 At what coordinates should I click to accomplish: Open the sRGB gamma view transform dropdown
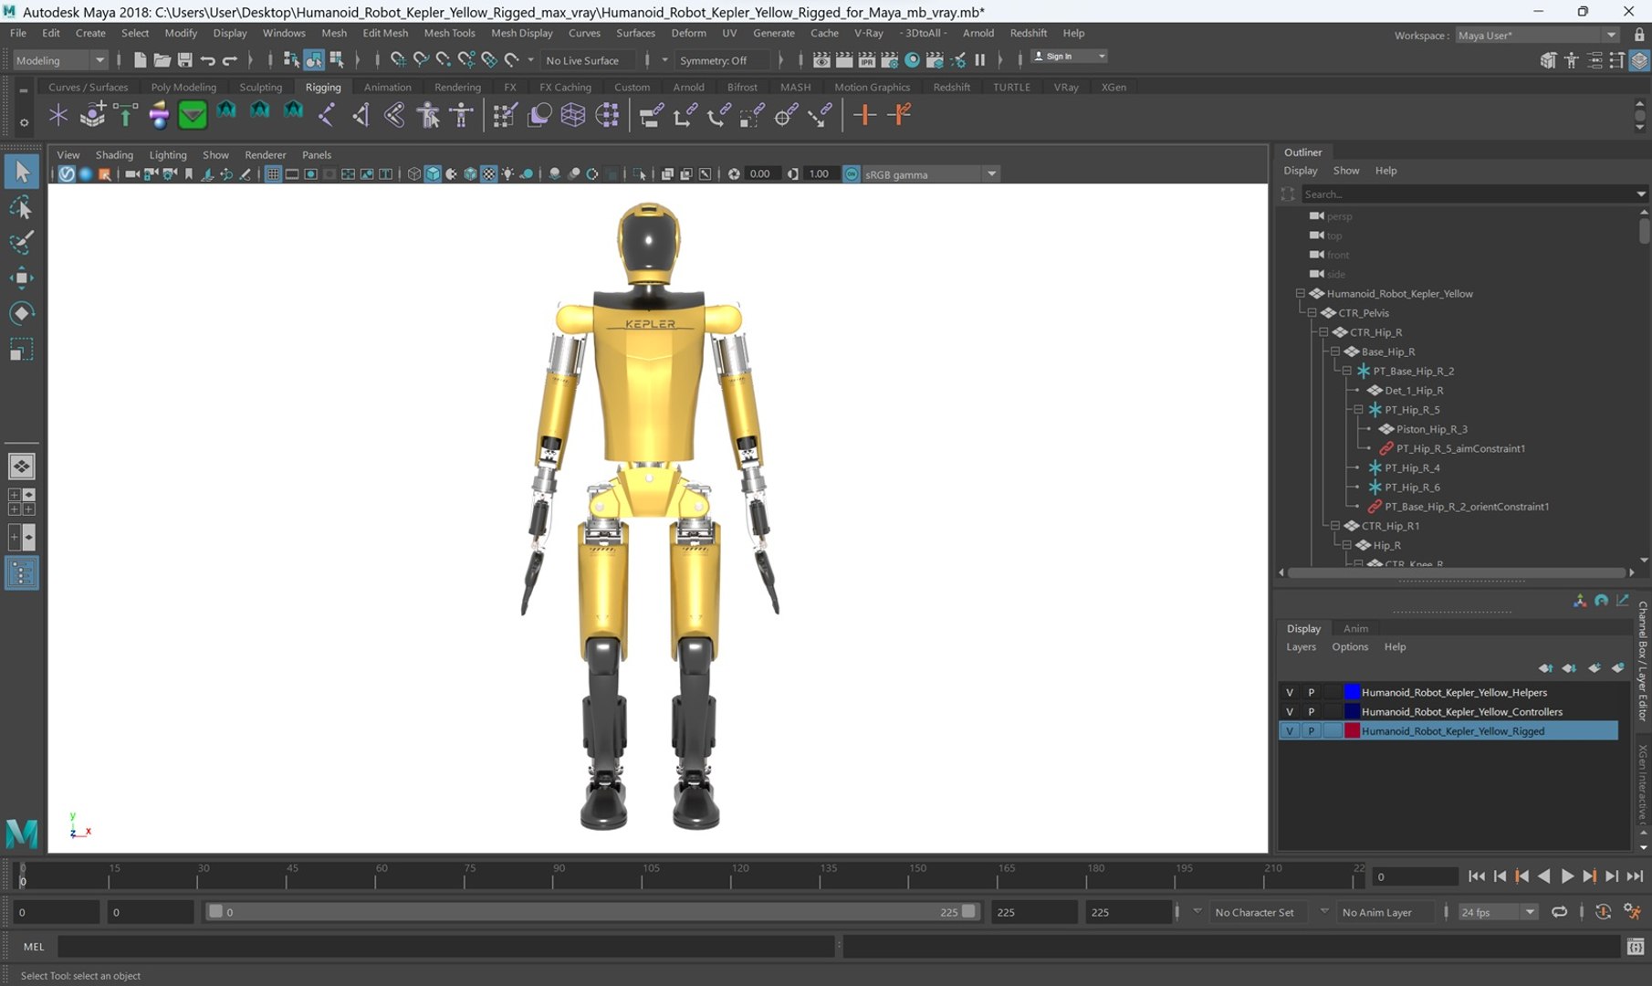pyautogui.click(x=930, y=174)
